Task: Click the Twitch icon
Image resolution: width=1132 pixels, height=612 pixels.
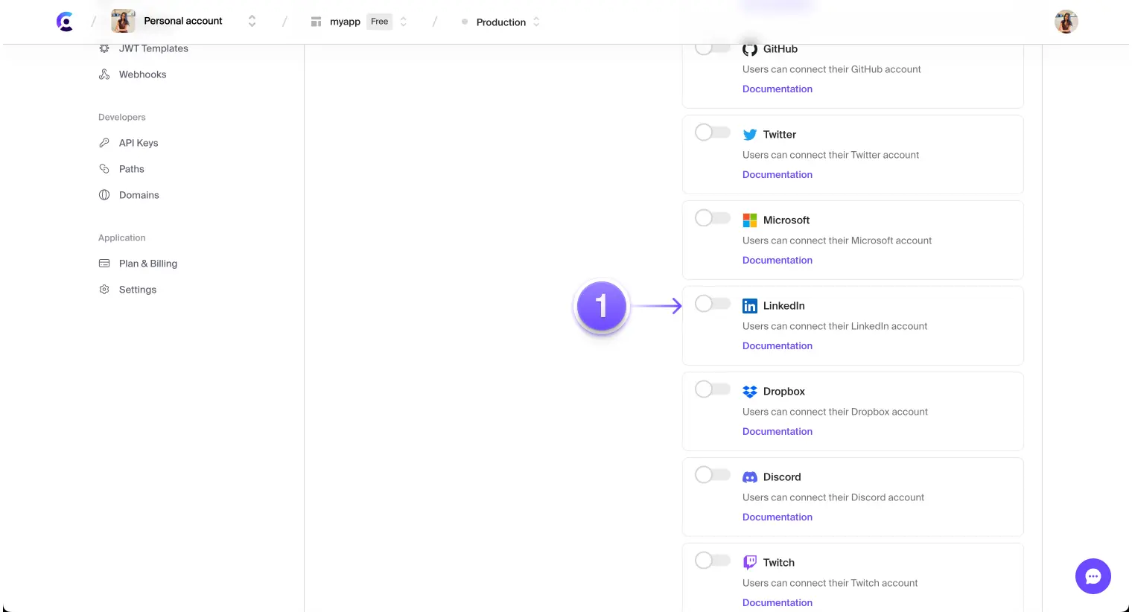Action: coord(750,562)
